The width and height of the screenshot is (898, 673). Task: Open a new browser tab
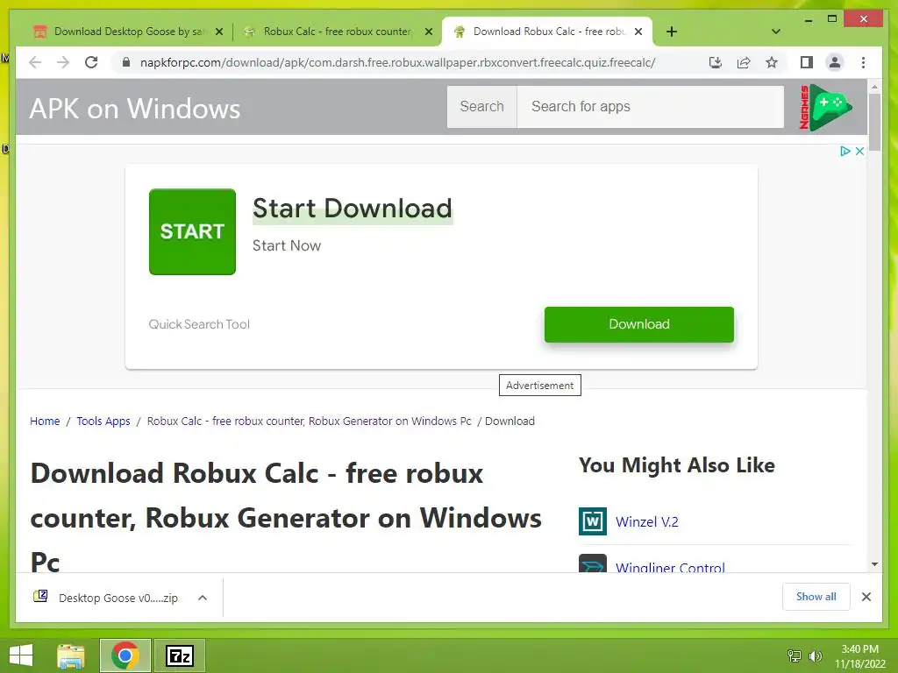point(672,32)
